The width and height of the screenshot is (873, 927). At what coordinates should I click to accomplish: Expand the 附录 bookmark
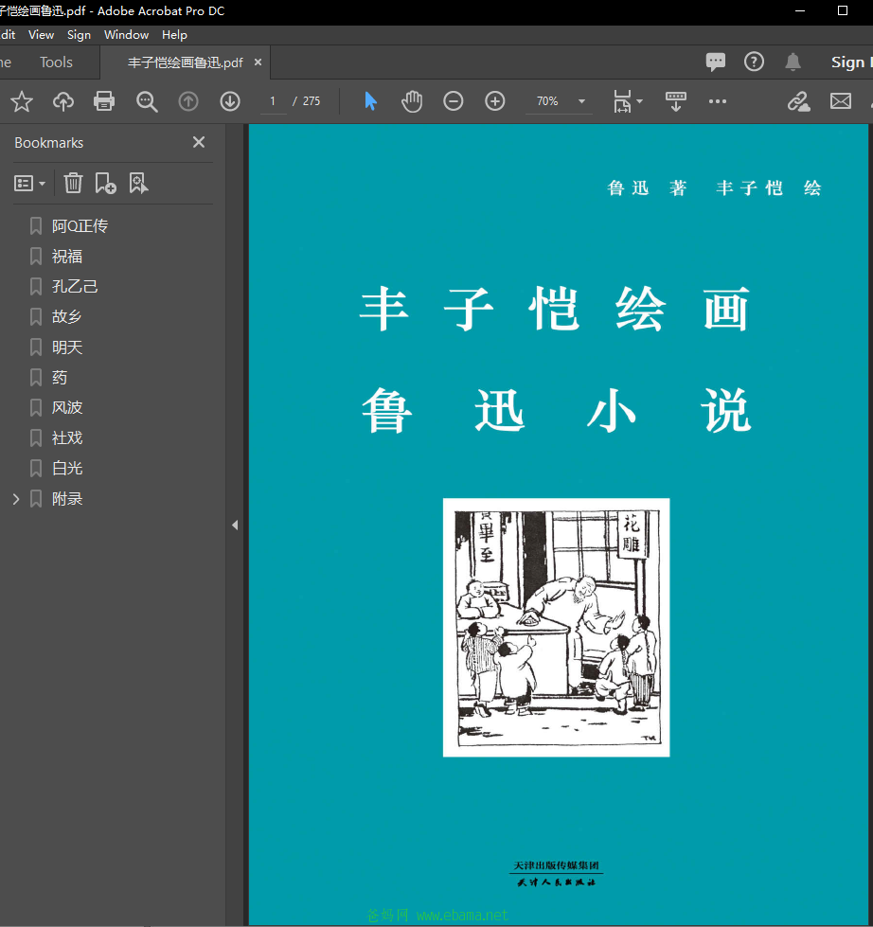[x=16, y=499]
